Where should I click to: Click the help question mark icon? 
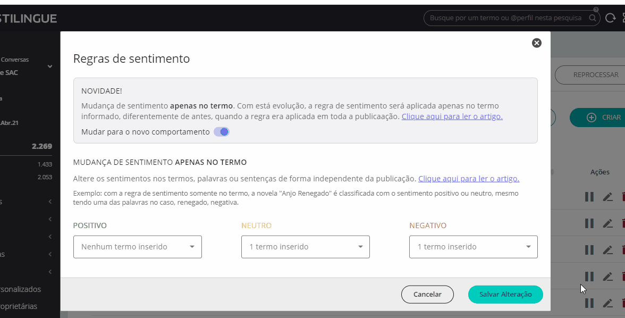point(596,10)
